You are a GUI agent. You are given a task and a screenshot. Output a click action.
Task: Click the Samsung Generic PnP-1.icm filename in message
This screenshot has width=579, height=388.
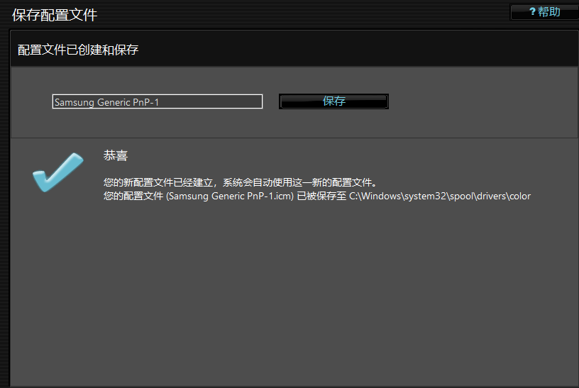click(229, 196)
